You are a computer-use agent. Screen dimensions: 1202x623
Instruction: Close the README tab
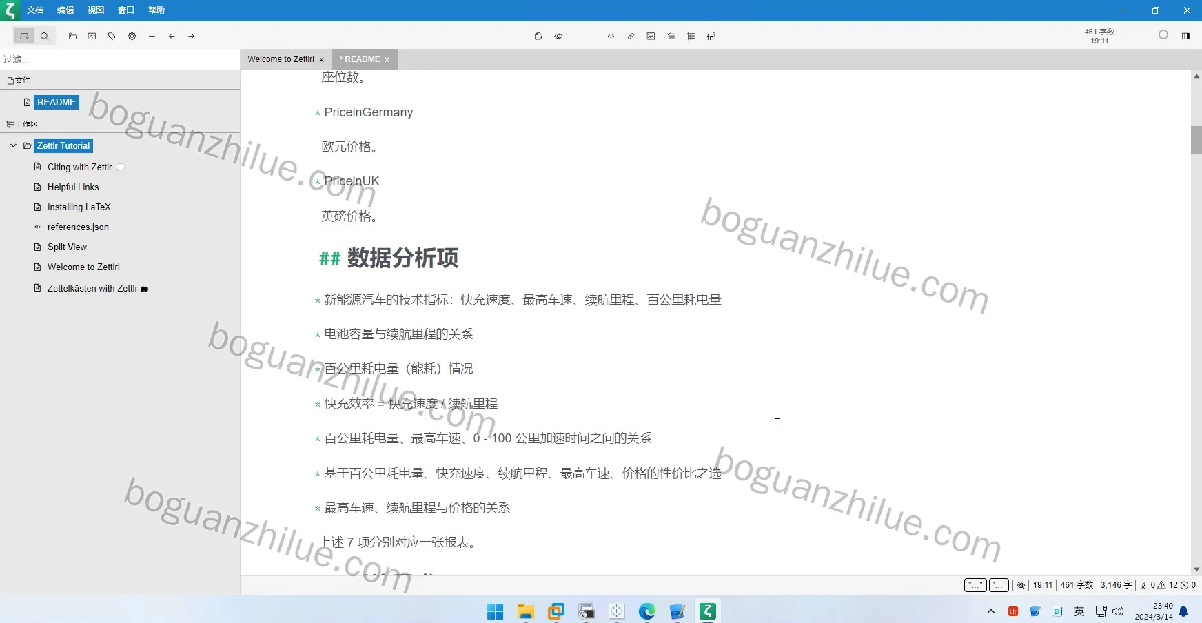coord(387,60)
